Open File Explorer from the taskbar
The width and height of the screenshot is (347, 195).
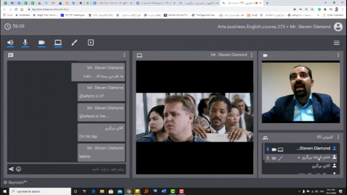102,192
